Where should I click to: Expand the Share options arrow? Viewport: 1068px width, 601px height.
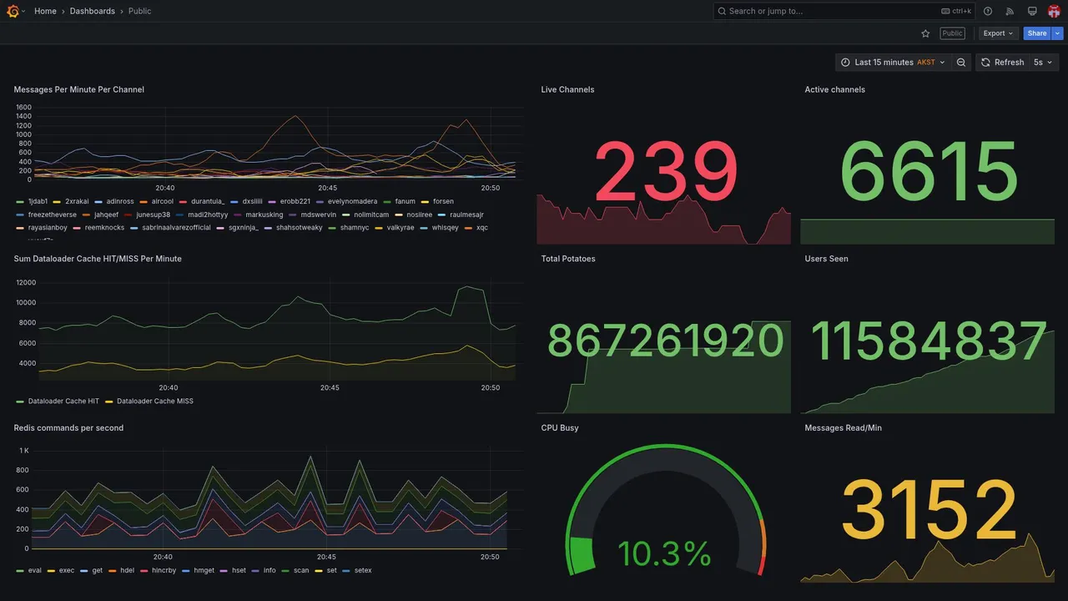pyautogui.click(x=1058, y=33)
